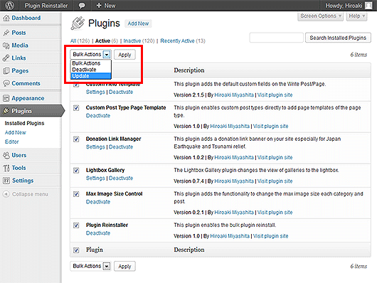The height and width of the screenshot is (283, 377).
Task: Uncheck the Max Image Size Control checkbox
Action: click(x=76, y=194)
